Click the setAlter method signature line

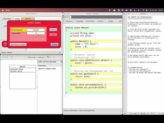click(x=91, y=60)
